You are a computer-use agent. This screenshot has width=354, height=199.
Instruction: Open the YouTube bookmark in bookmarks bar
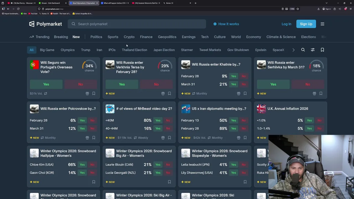click(x=33, y=14)
